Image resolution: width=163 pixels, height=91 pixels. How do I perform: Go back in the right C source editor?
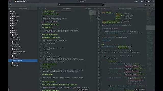click(x=98, y=9)
